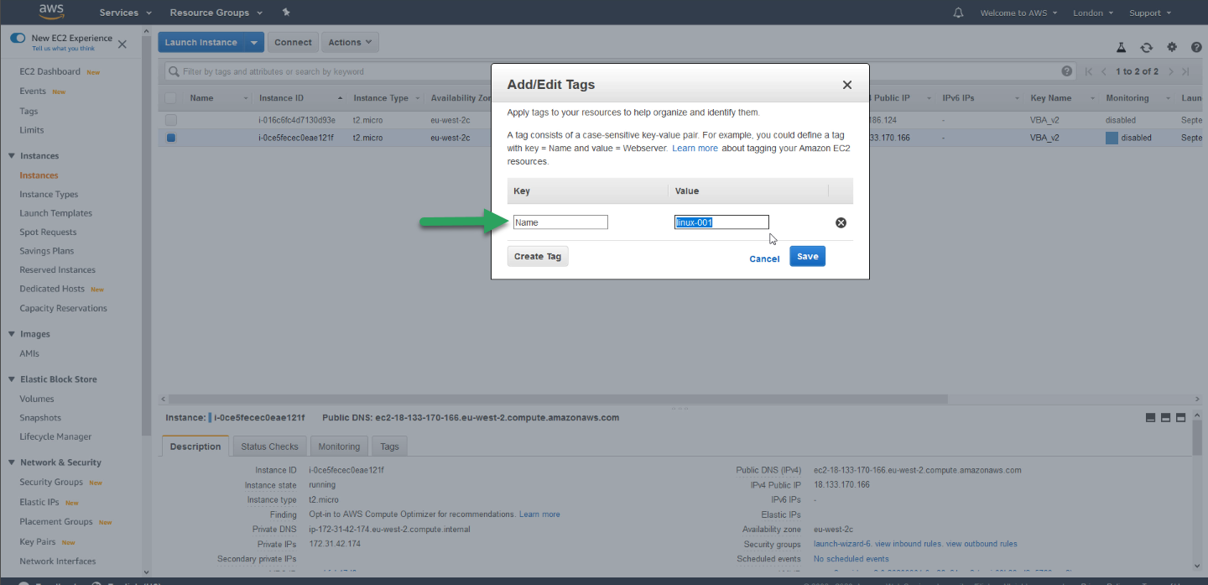
Task: Open Volumes in sidebar
Action: click(x=37, y=399)
